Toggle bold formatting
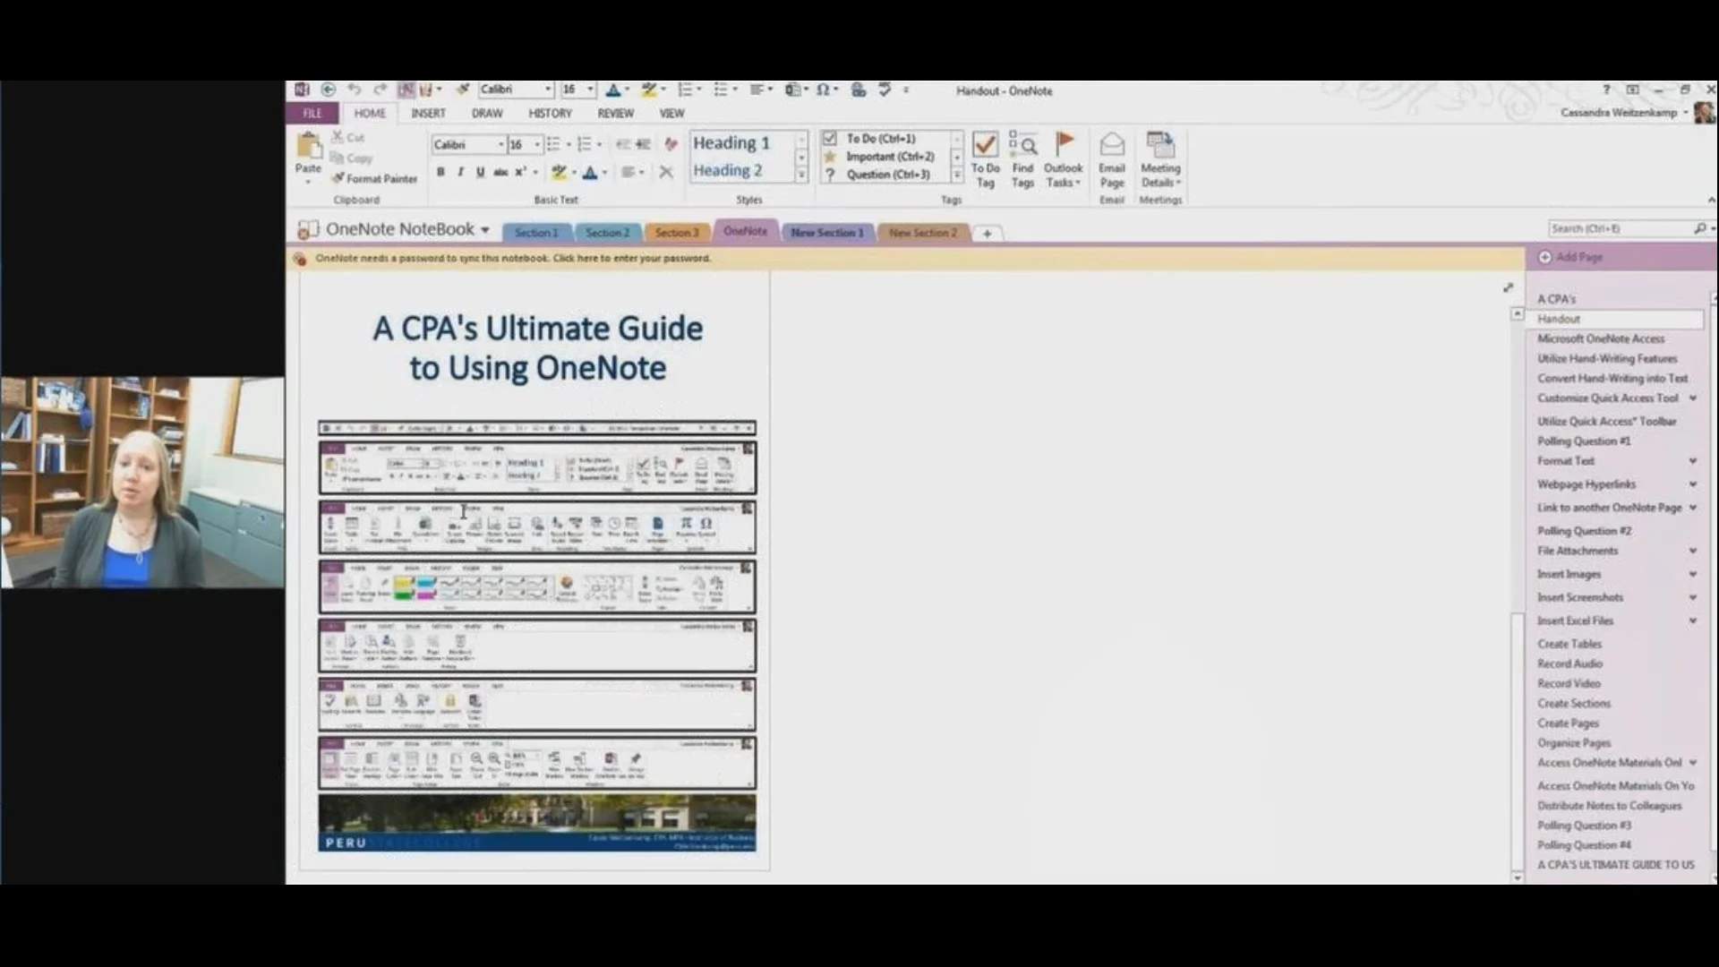Screen dimensions: 1719x967 (x=440, y=172)
